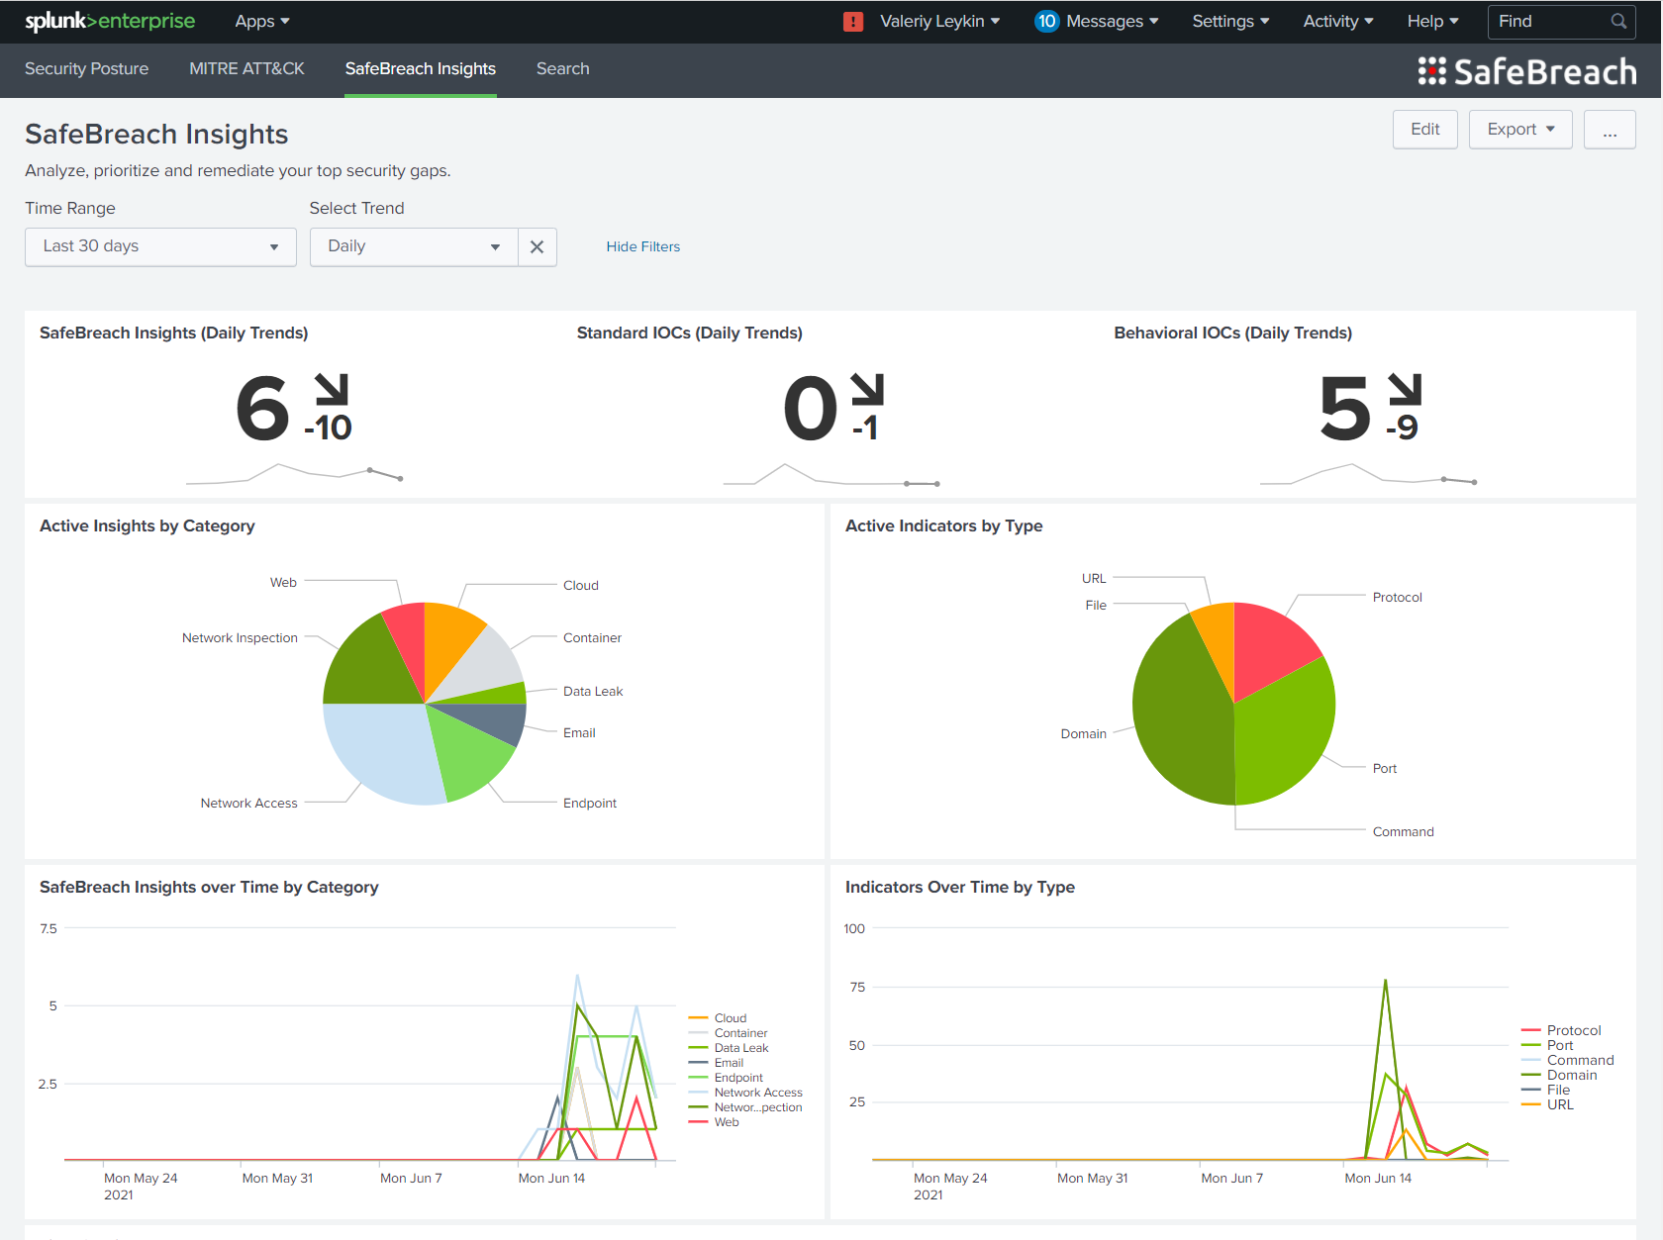Click the Standard IOCs value 0

click(809, 408)
